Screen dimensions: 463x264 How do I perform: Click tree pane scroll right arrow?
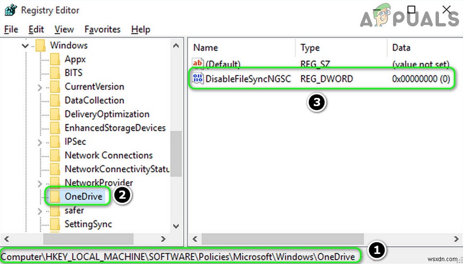pos(163,239)
